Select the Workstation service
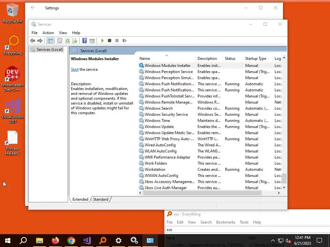Viewport: 330px width, 247px height. [210, 169]
